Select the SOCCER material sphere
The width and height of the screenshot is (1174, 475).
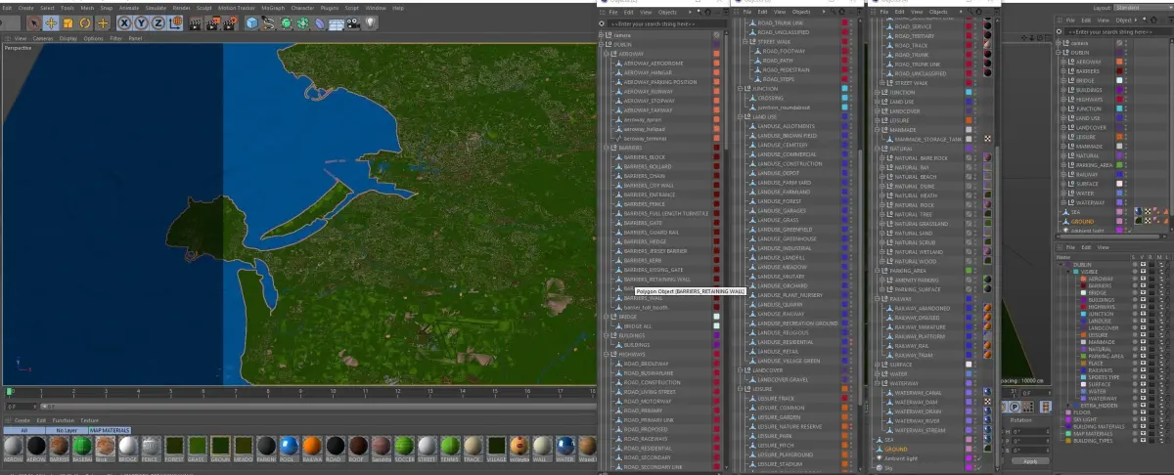click(x=404, y=446)
